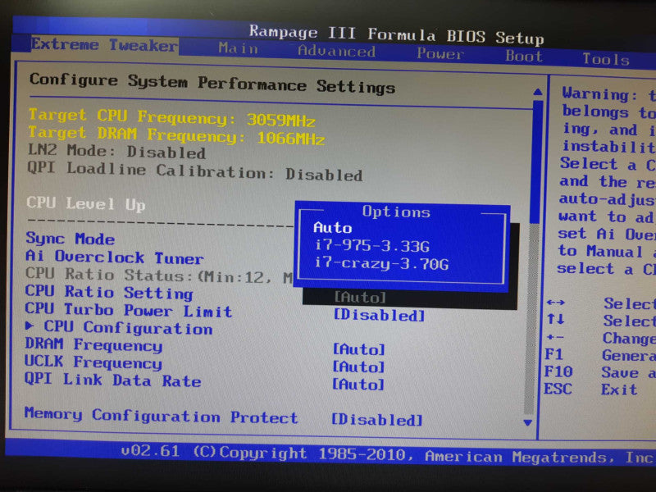The image size is (656, 492).
Task: Click the Options popup title
Action: pyautogui.click(x=396, y=212)
